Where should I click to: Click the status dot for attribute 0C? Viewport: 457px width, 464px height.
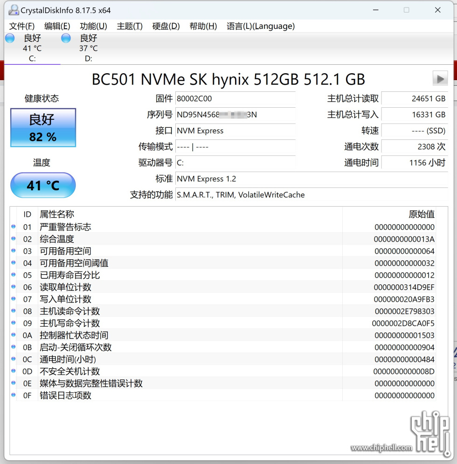pyautogui.click(x=14, y=359)
